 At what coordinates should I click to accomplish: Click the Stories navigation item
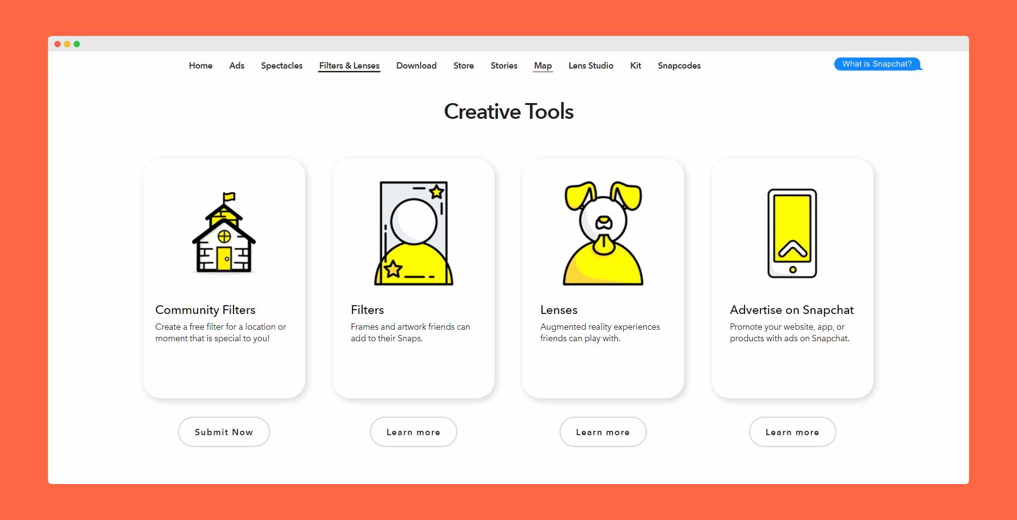pos(503,65)
